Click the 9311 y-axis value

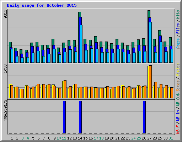[x=5, y=14]
